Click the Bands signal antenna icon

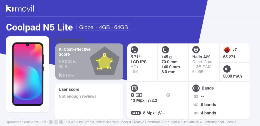coord(196,88)
